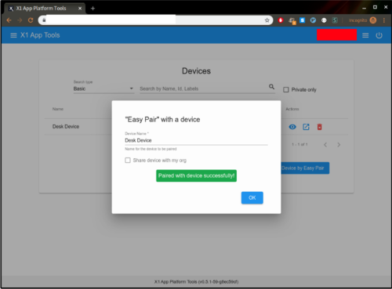The image size is (392, 289).
Task: Enable the Private only checkbox
Action: point(286,89)
